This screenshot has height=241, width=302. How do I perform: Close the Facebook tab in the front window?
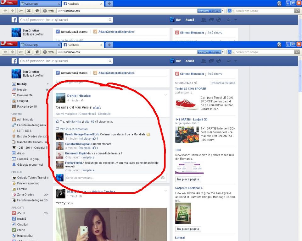tap(101, 45)
